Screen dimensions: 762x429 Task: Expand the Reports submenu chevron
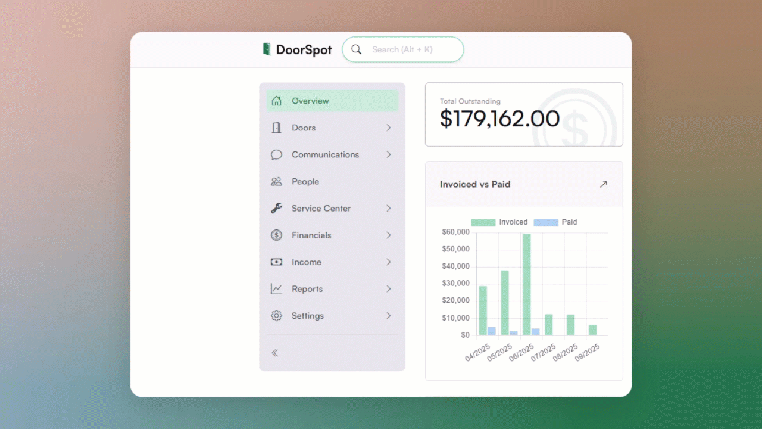(388, 288)
